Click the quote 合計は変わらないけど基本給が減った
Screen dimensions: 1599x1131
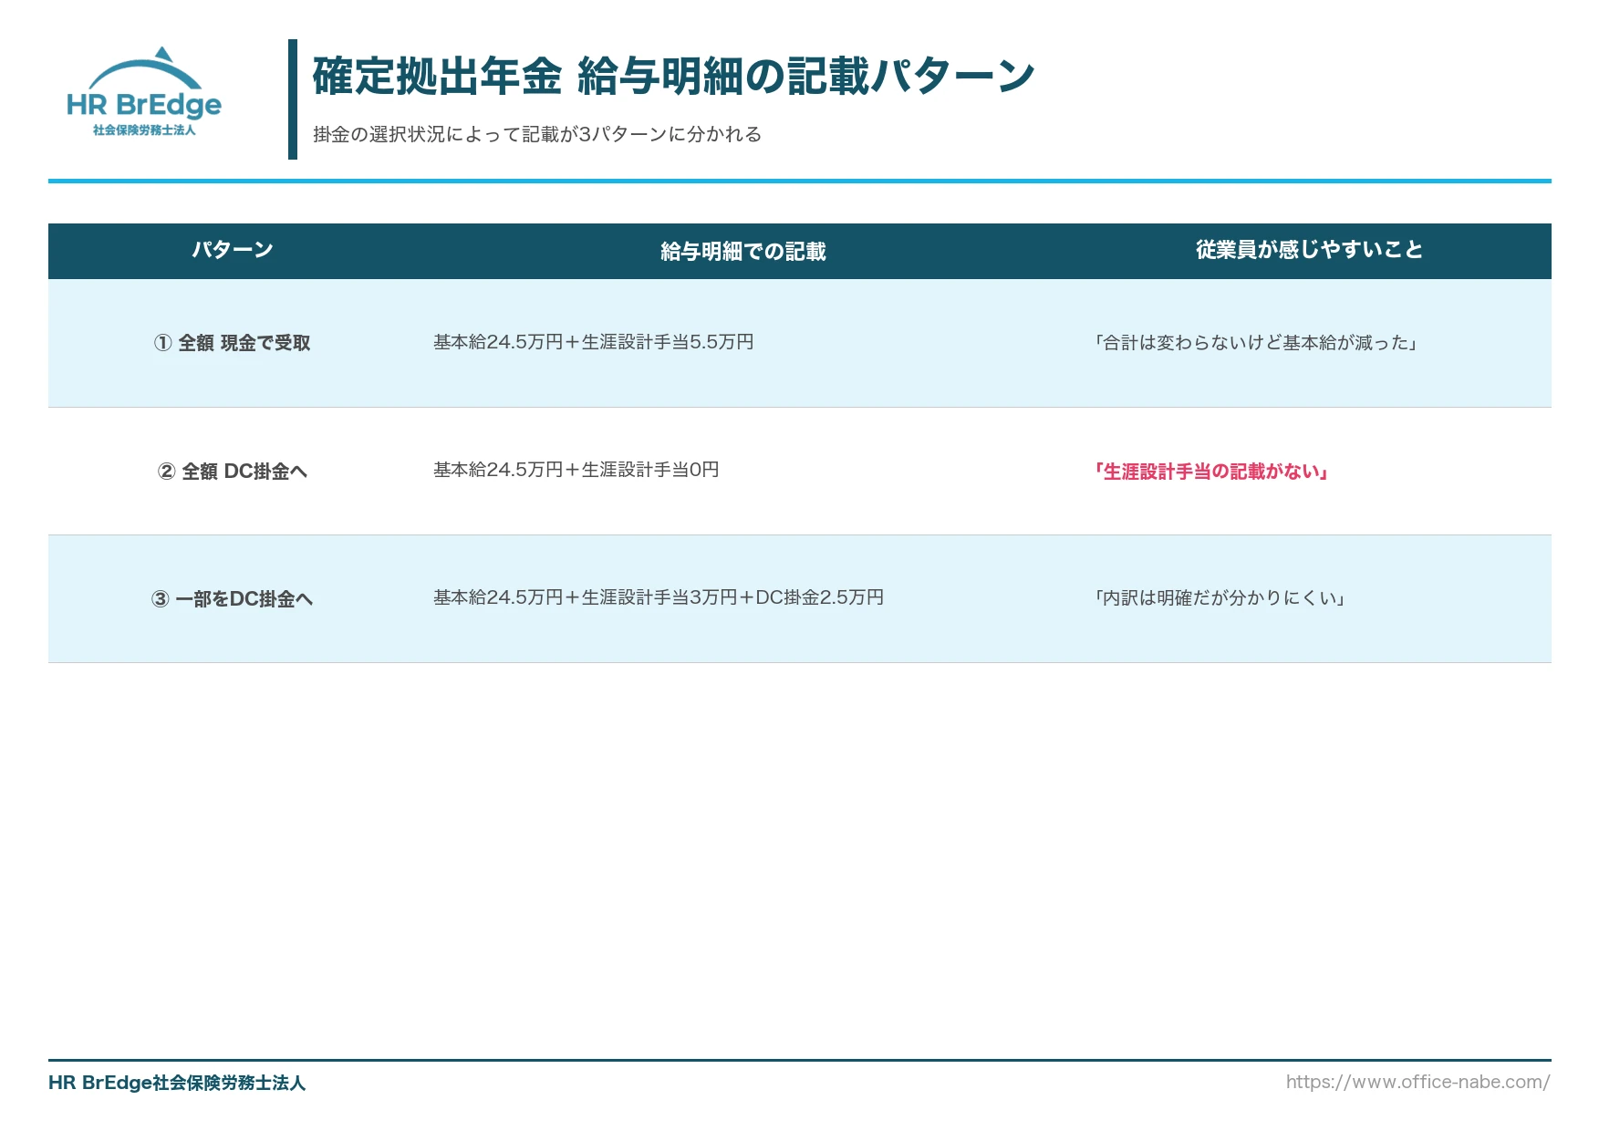[1256, 343]
